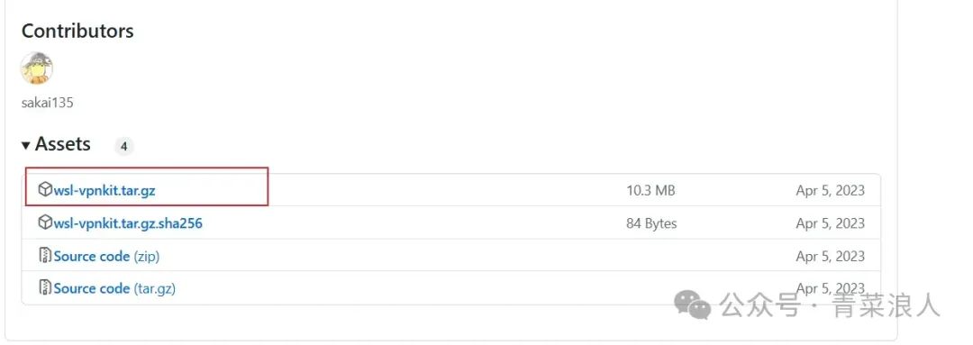Click the 84 Bytes file size
973x345 pixels.
[x=651, y=222]
